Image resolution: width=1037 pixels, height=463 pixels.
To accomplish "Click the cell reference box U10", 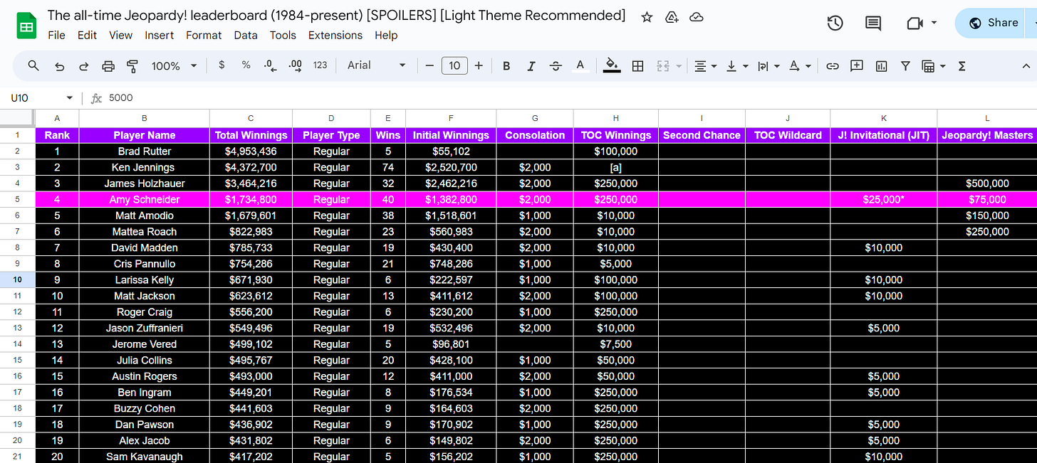I will pos(34,98).
